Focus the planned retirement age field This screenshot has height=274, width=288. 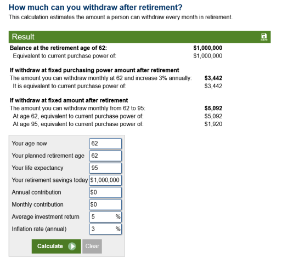105,156
